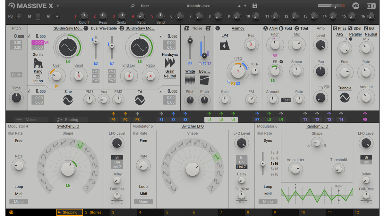The height and width of the screenshot is (216, 385).
Task: Click the Cutoff macro knob 1
Action: click(84, 16)
